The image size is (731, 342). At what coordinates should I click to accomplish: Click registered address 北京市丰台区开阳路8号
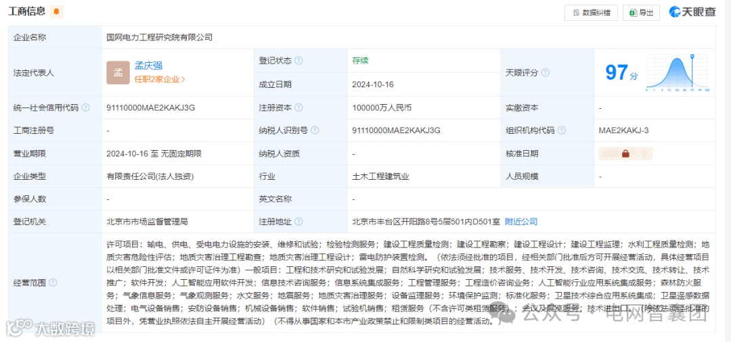pyautogui.click(x=426, y=222)
